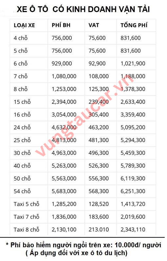Click the title XE Ô TÔ CÓ KINH DOANH VẬN TẢI

(83, 9)
